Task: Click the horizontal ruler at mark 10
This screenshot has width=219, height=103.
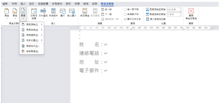Action: point(109,28)
